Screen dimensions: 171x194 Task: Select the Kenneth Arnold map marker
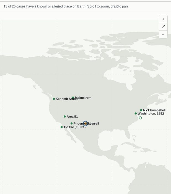[x=54, y=99]
